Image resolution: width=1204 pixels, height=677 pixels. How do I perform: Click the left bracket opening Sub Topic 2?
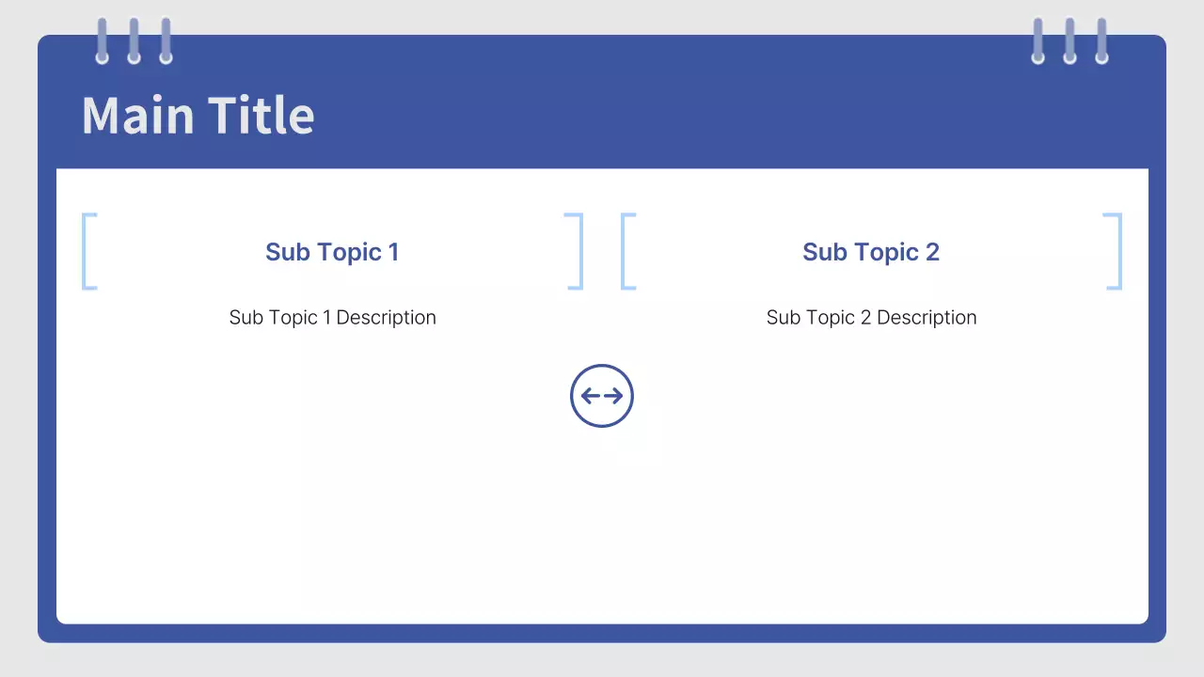(624, 251)
